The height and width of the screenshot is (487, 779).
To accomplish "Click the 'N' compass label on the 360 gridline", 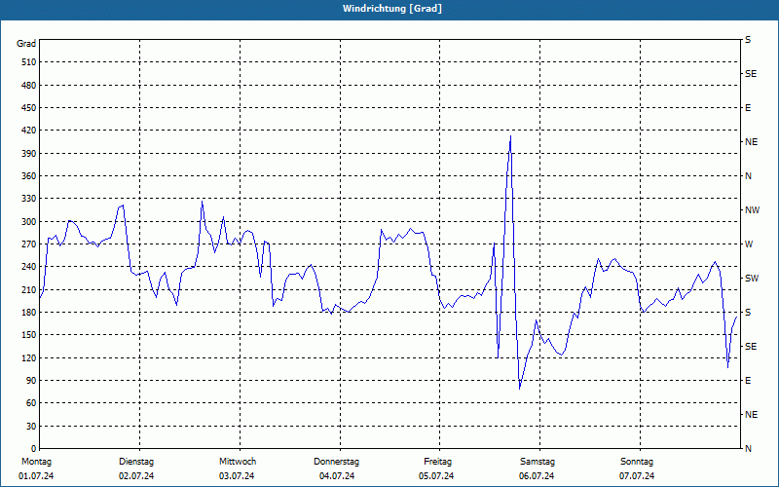I will pyautogui.click(x=748, y=176).
